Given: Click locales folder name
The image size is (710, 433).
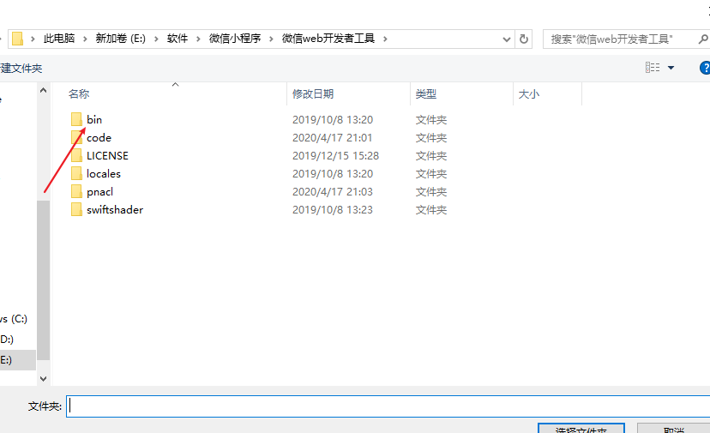Looking at the screenshot, I should (104, 174).
